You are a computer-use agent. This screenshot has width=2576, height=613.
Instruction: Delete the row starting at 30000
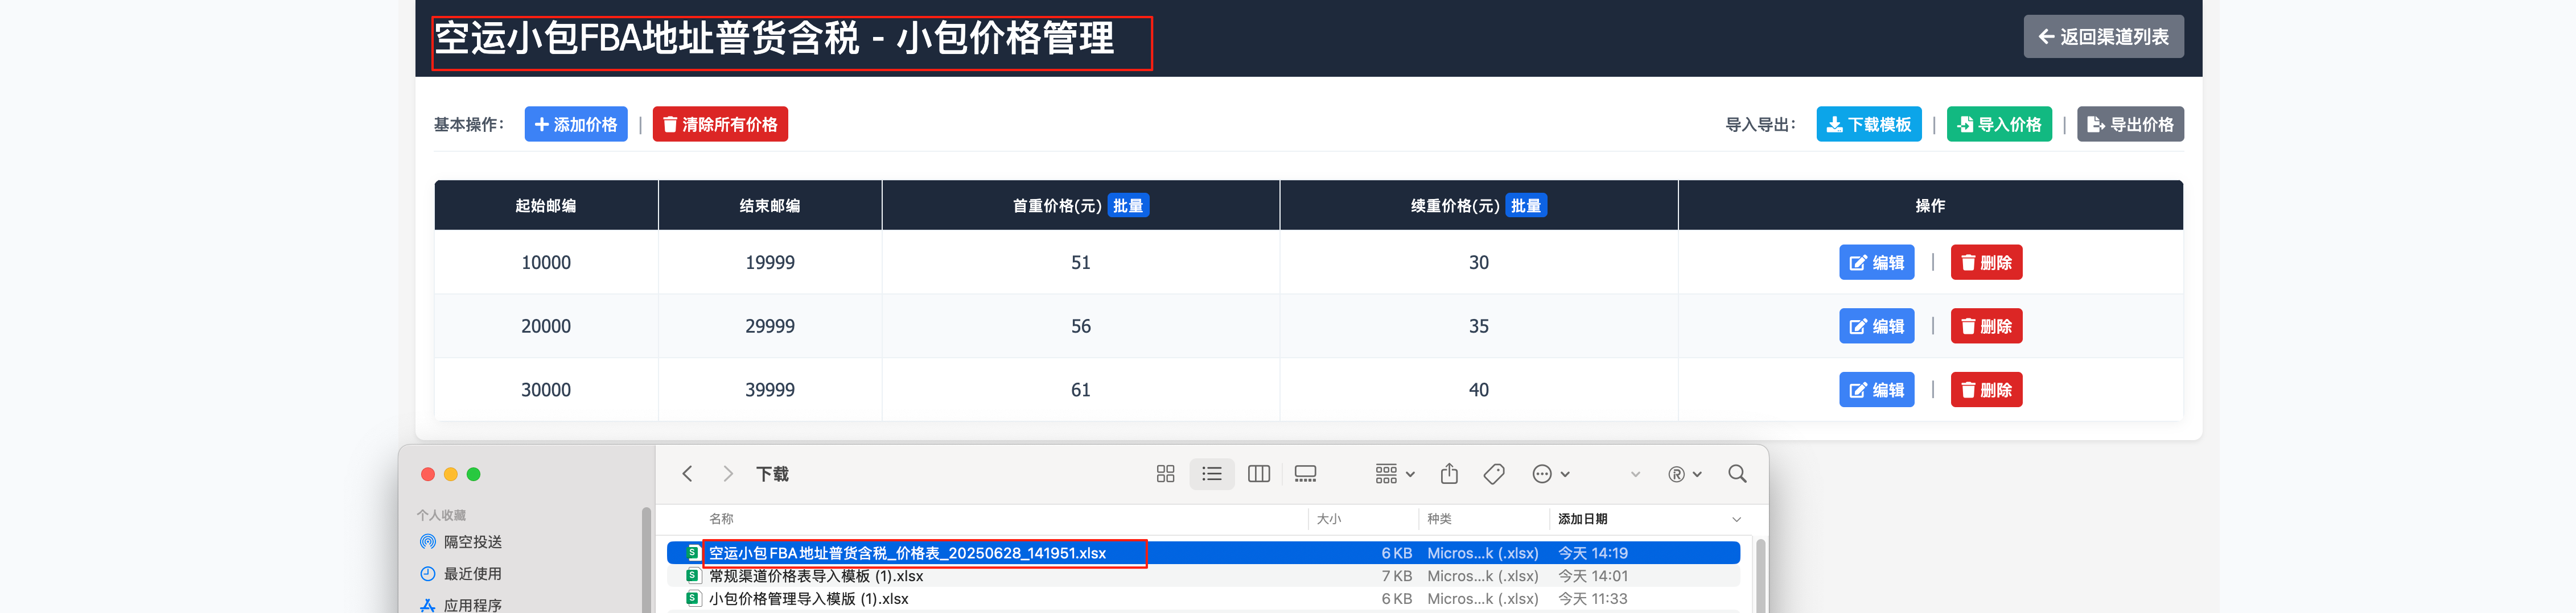tap(1986, 390)
